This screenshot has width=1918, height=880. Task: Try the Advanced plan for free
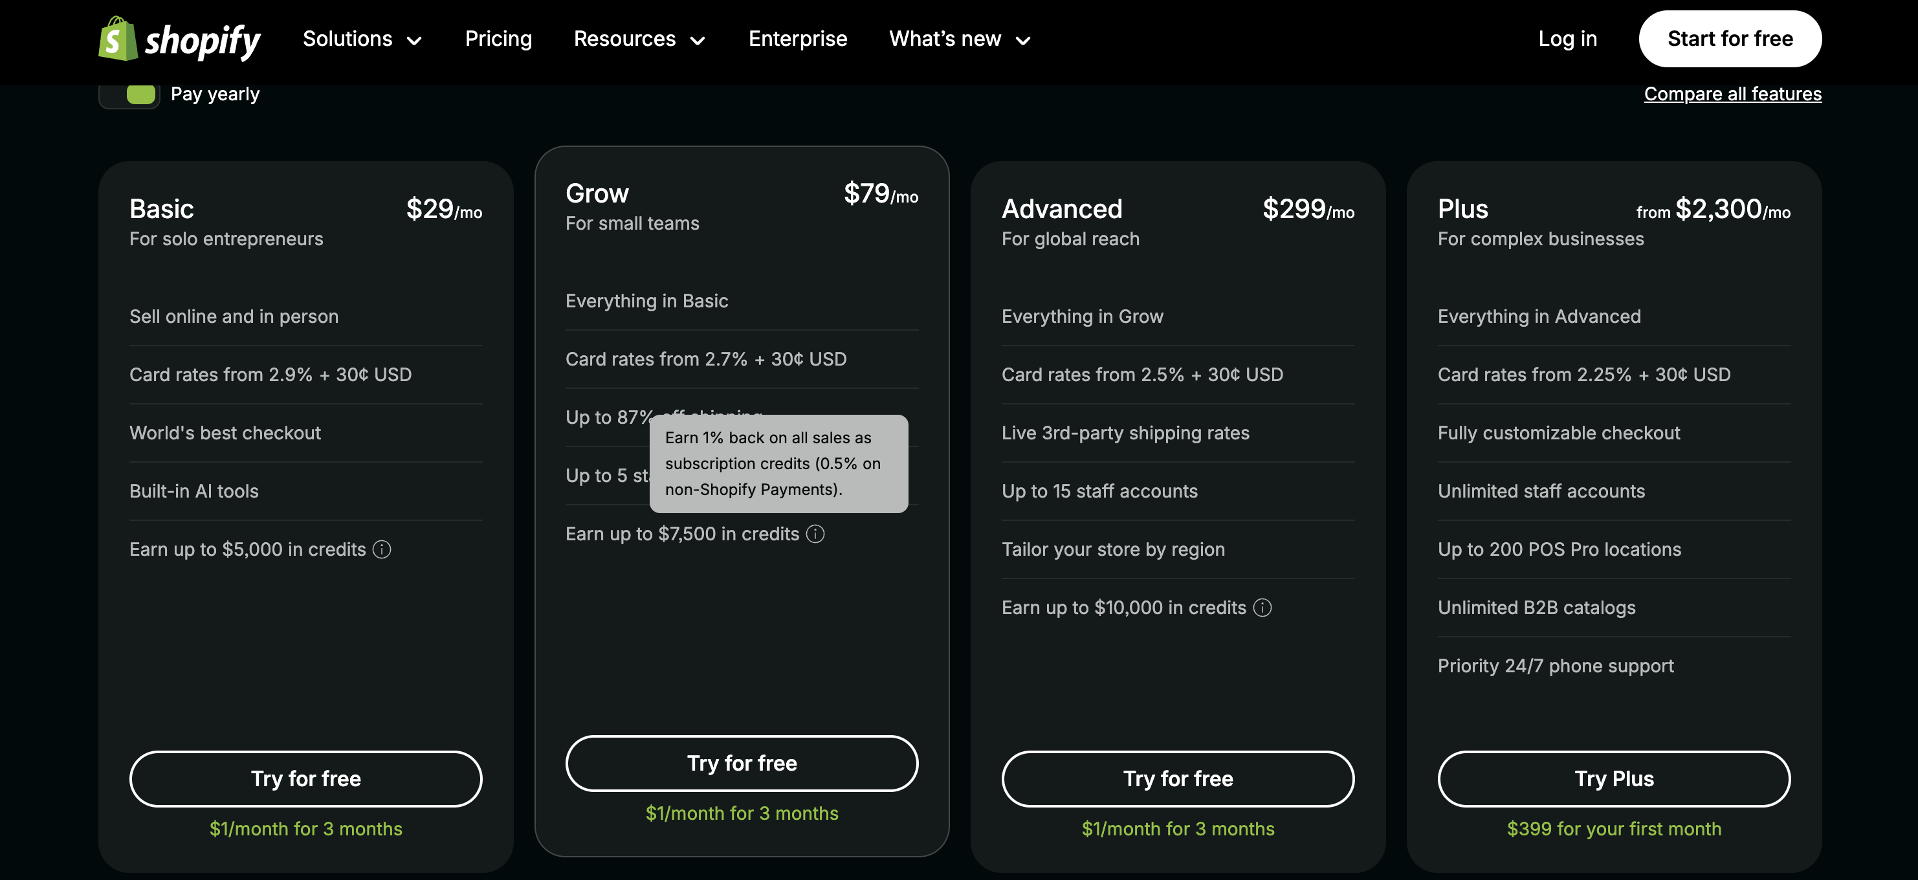tap(1178, 779)
